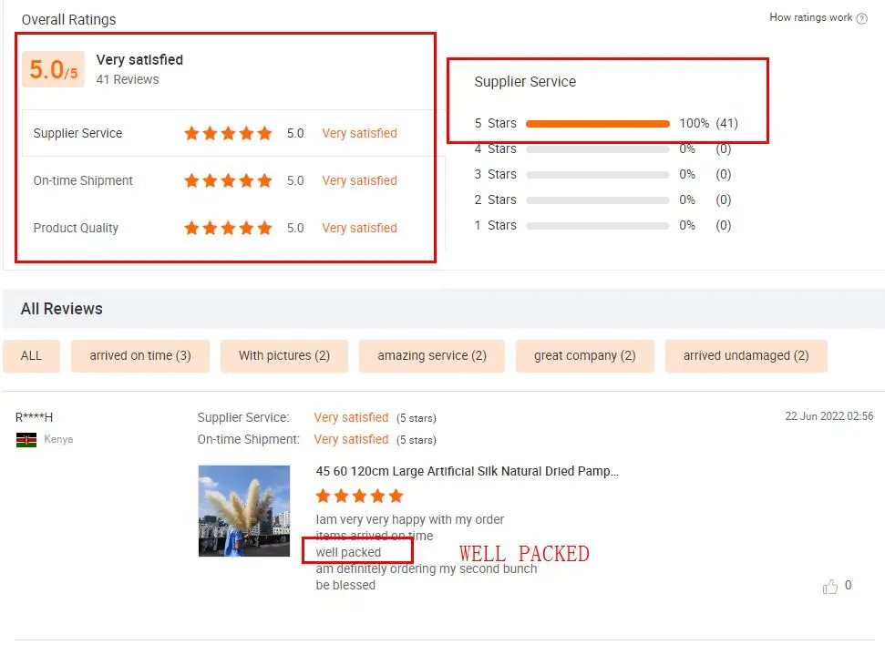885x645 pixels.
Task: Click the Supplier Service star rating row
Action: click(228, 133)
